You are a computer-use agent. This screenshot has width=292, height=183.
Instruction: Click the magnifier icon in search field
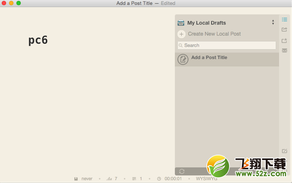(180, 45)
